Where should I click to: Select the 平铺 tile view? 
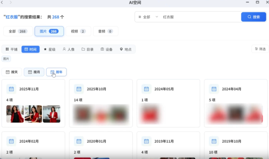[11, 49]
